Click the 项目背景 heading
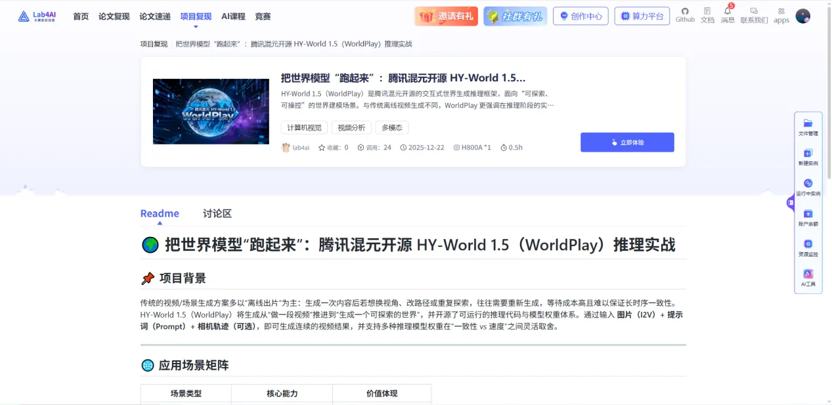Viewport: 832px width, 405px height. [x=183, y=278]
